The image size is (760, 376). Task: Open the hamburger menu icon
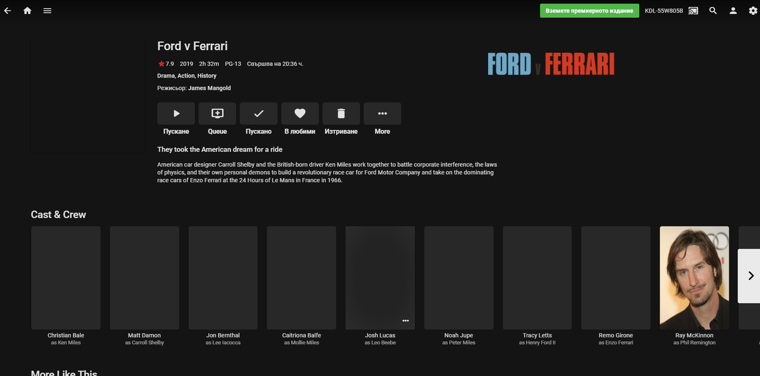pos(47,11)
